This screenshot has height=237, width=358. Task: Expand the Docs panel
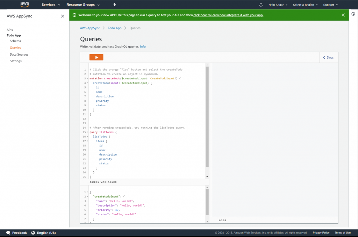pos(328,58)
